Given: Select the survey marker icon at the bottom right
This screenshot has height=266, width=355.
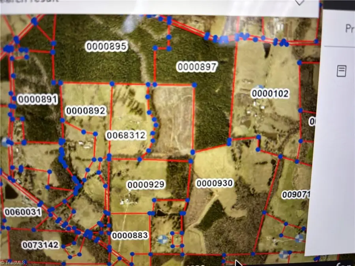Looking at the screenshot, I should click(284, 254).
